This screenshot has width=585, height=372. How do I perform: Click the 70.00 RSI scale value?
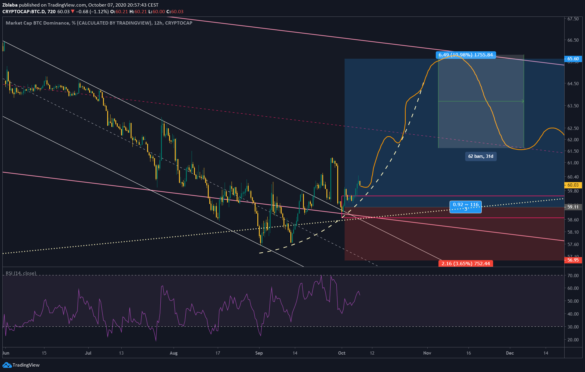coord(573,276)
